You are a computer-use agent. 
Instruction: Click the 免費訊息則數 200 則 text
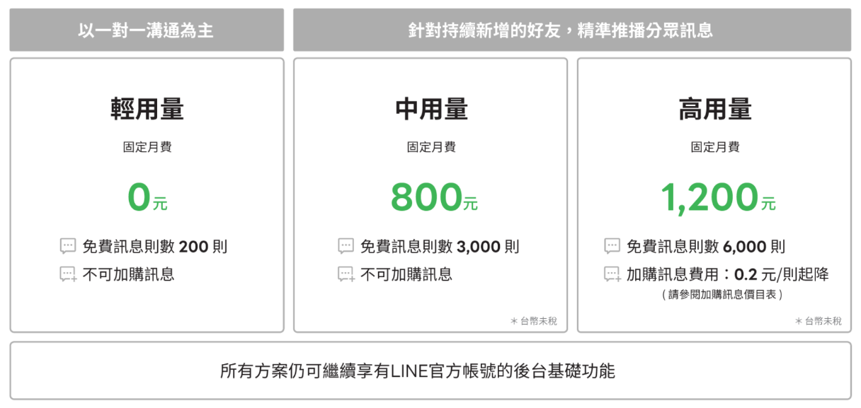click(x=154, y=247)
